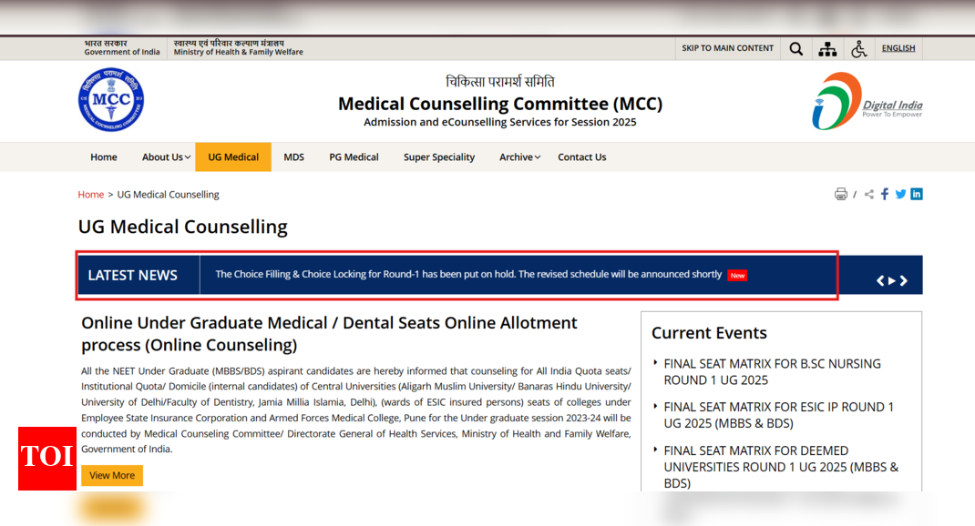Share the page on Facebook
975x526 pixels.
pos(884,195)
